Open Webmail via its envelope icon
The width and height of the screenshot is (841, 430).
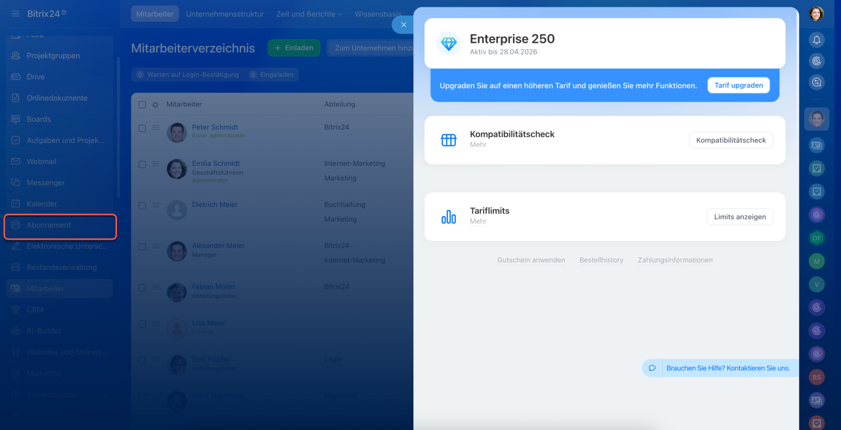coord(16,161)
